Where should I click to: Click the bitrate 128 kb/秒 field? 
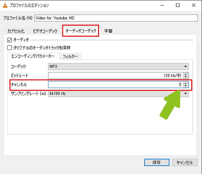[116, 75]
